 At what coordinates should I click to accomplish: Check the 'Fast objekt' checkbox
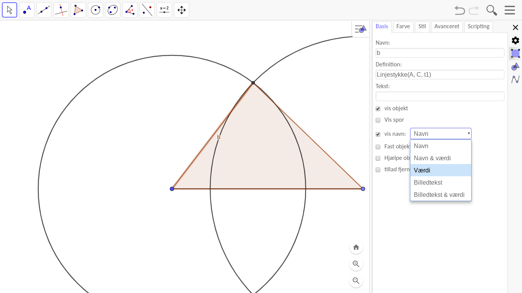pos(378,147)
